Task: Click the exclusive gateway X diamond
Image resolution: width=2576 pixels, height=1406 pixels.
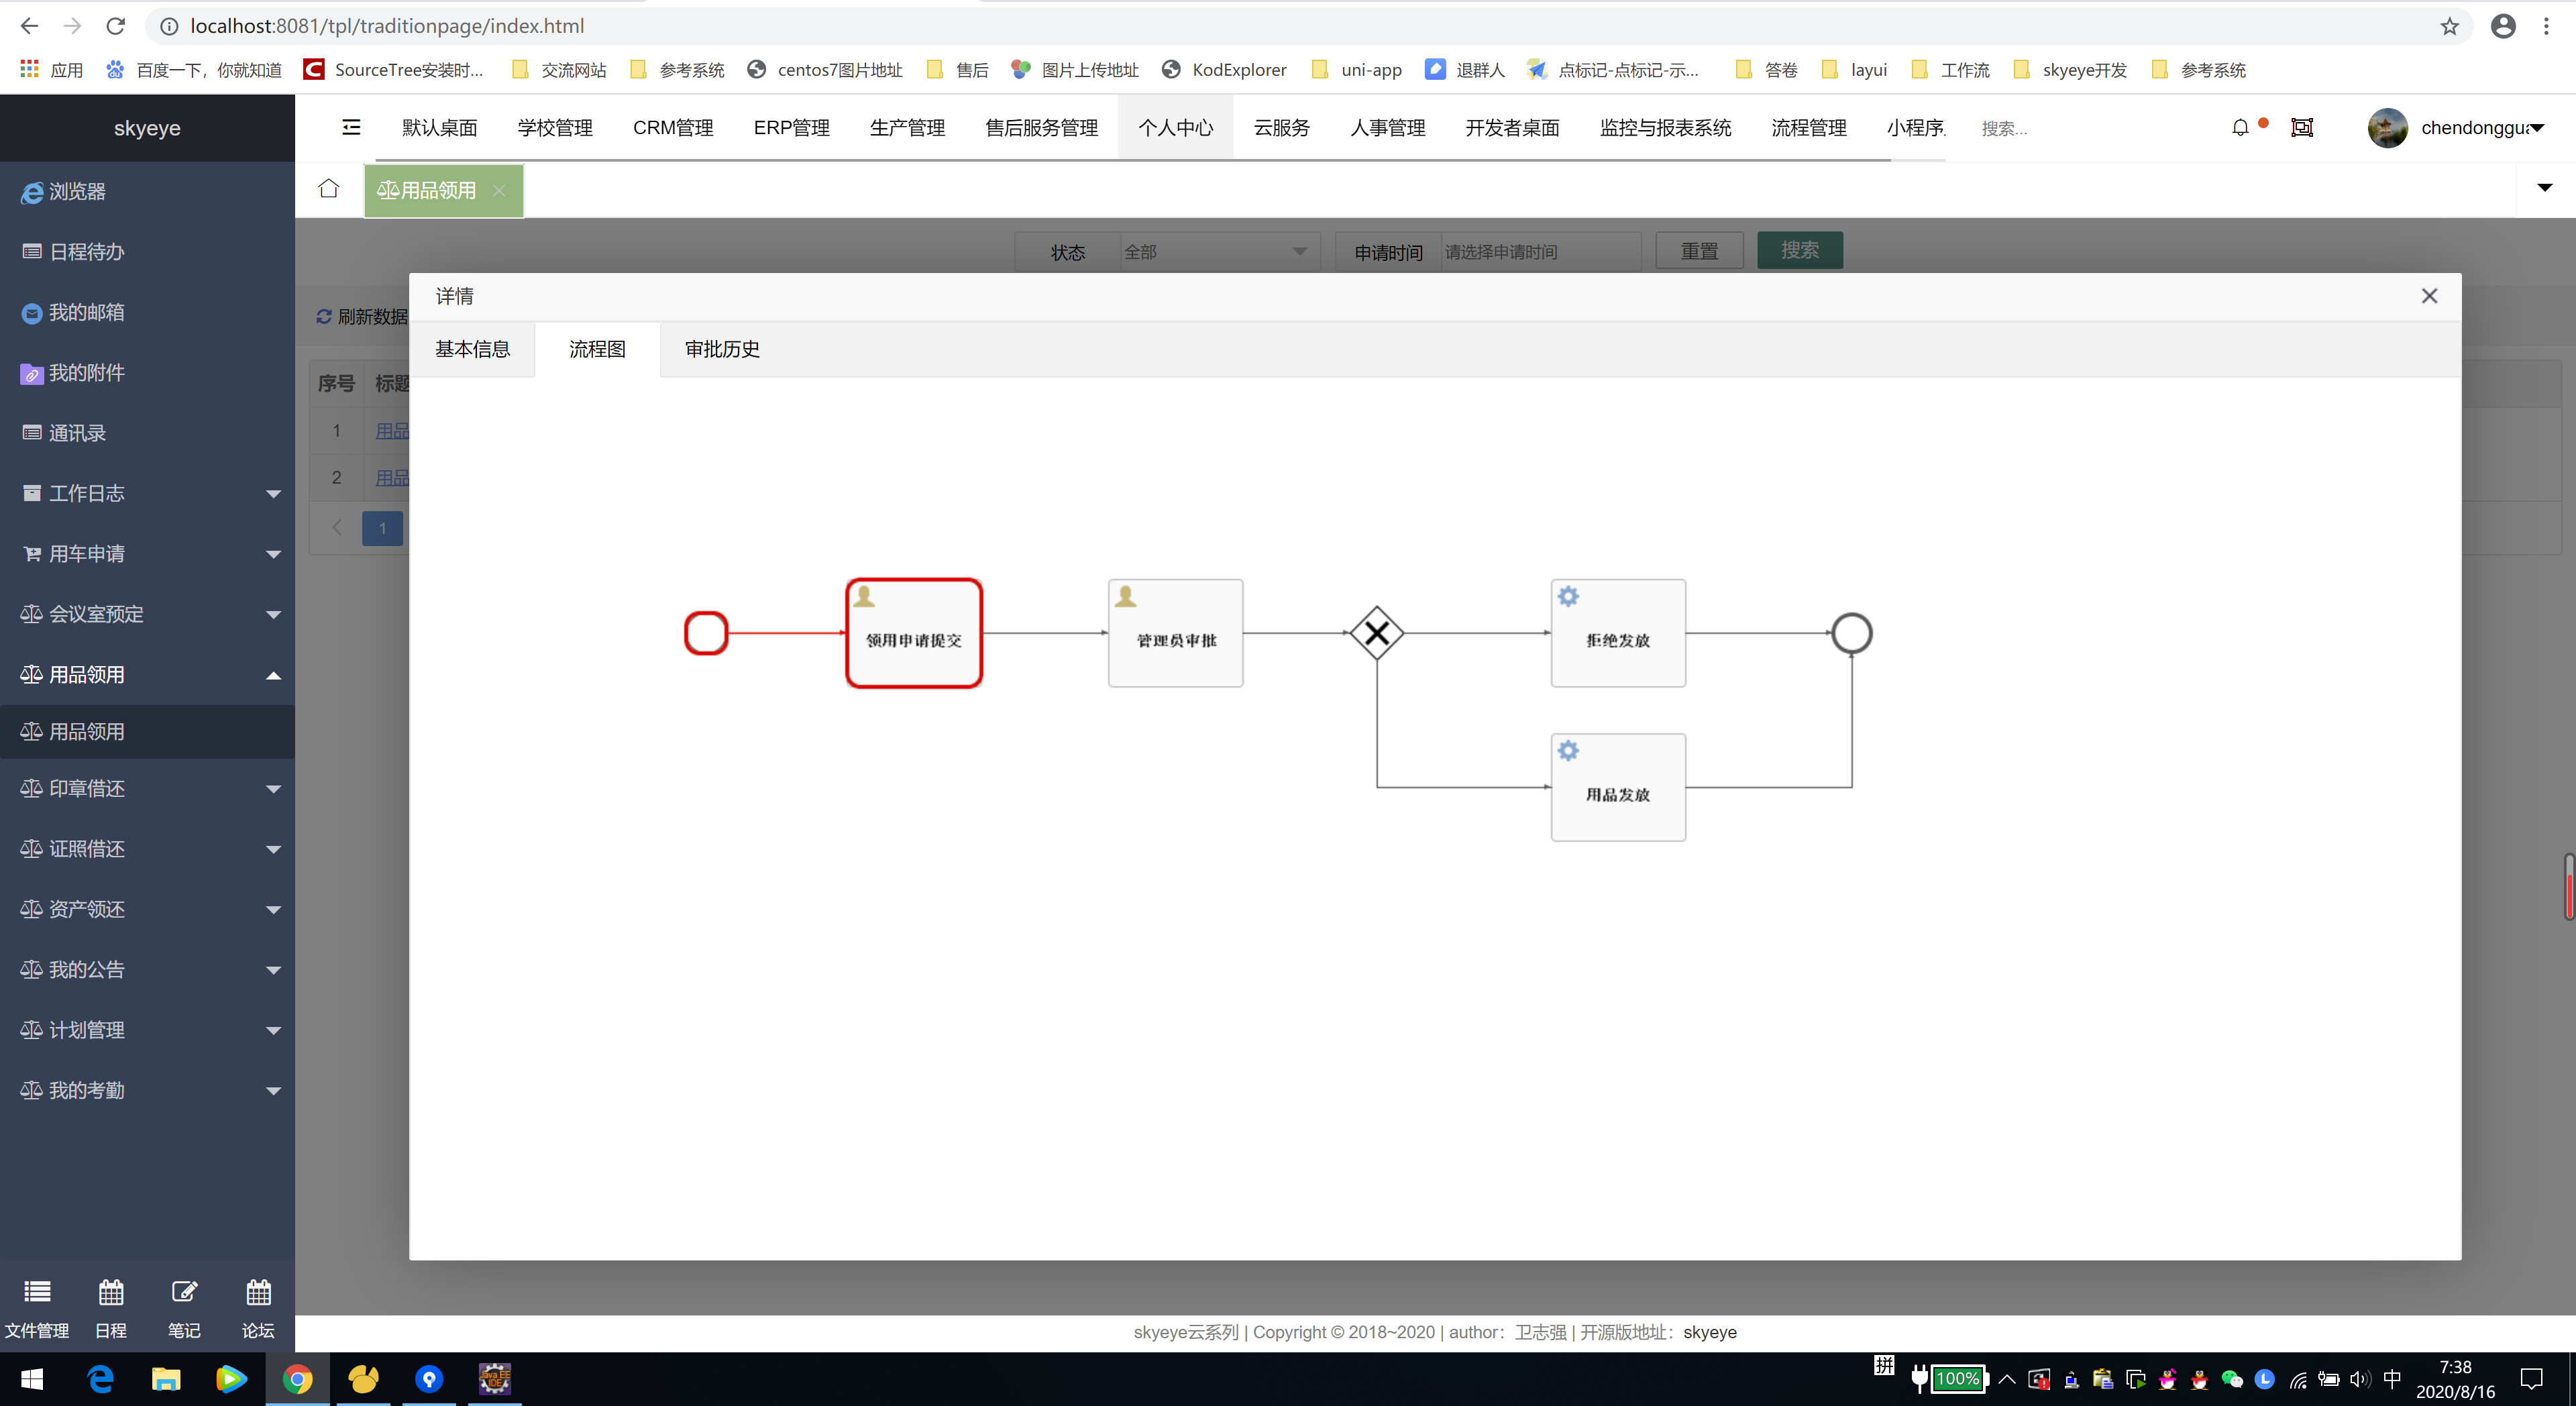Action: point(1377,633)
